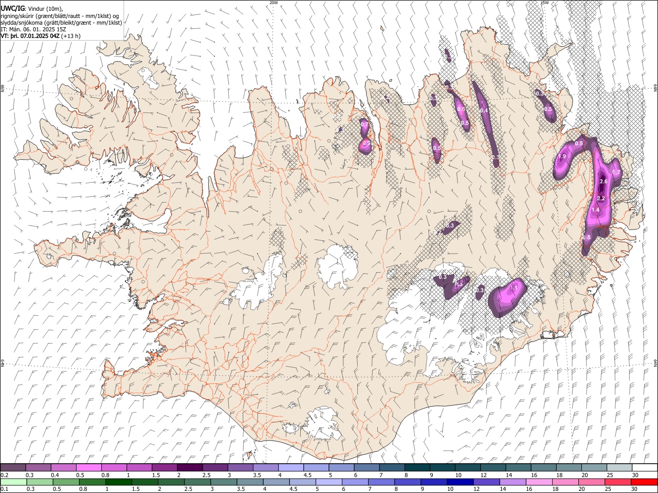Screen dimensions: 658x493
Task: Click the '30' label in purple snow legend
Action: (635, 475)
